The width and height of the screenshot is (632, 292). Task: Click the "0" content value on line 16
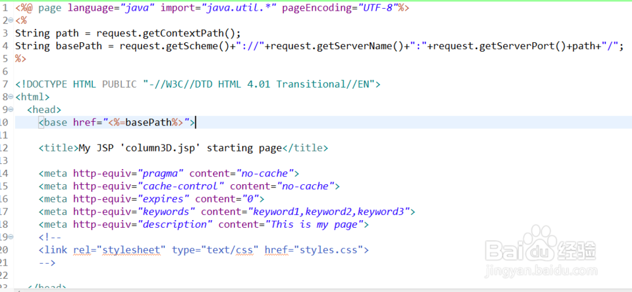tap(250, 199)
